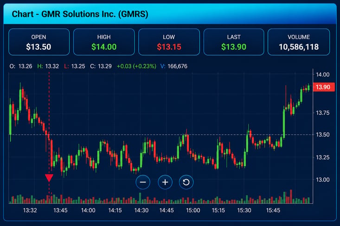Click the H: 13.32 high value
Image resolution: width=340 pixels, height=226 pixels.
click(x=48, y=66)
